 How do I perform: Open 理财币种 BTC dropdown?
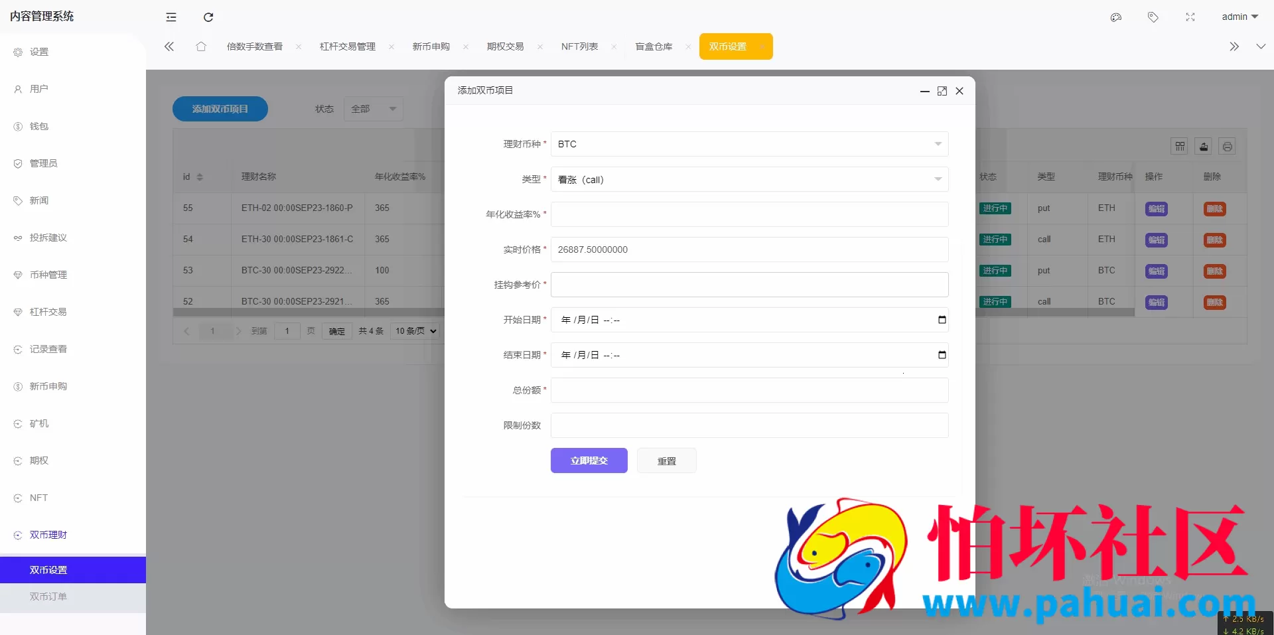(x=750, y=144)
